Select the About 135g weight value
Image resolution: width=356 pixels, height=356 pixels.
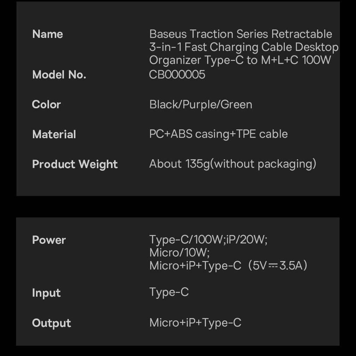pyautogui.click(x=233, y=164)
